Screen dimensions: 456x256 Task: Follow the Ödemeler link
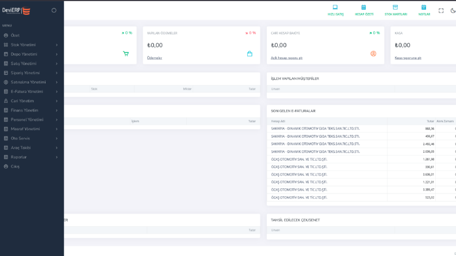(x=155, y=58)
